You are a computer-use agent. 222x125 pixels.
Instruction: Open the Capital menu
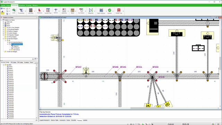[x=3, y=6]
